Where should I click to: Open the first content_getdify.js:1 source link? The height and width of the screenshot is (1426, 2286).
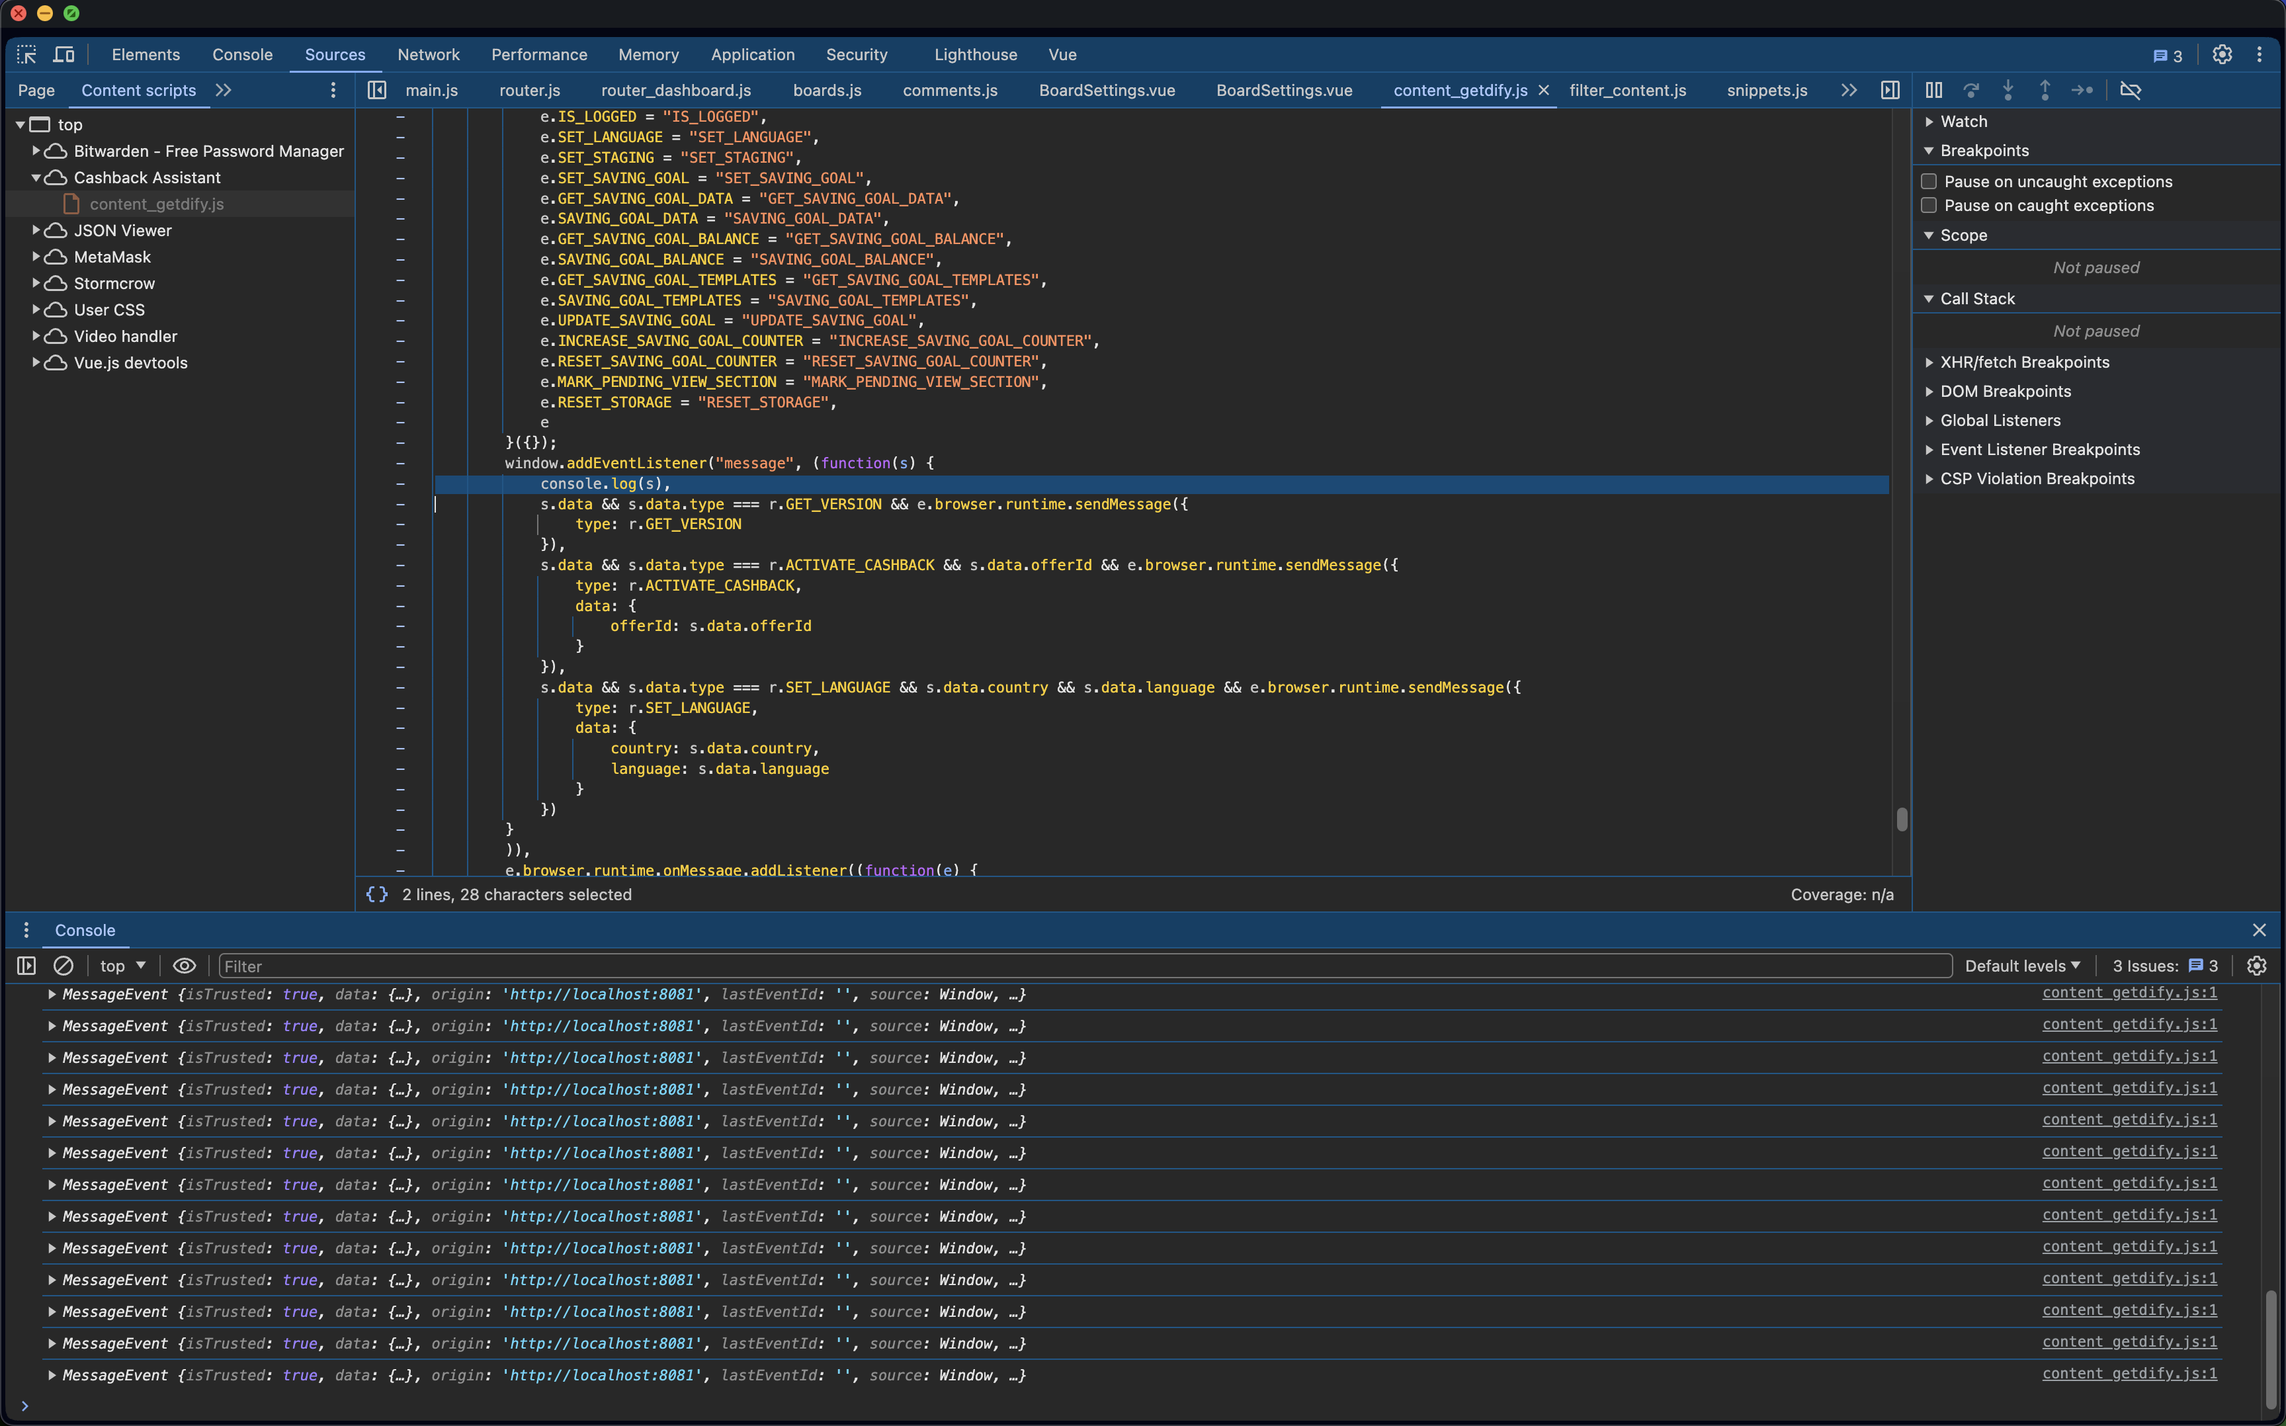click(x=2129, y=993)
